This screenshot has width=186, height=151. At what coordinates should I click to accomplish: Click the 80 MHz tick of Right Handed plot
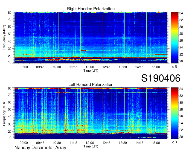coord(10,13)
